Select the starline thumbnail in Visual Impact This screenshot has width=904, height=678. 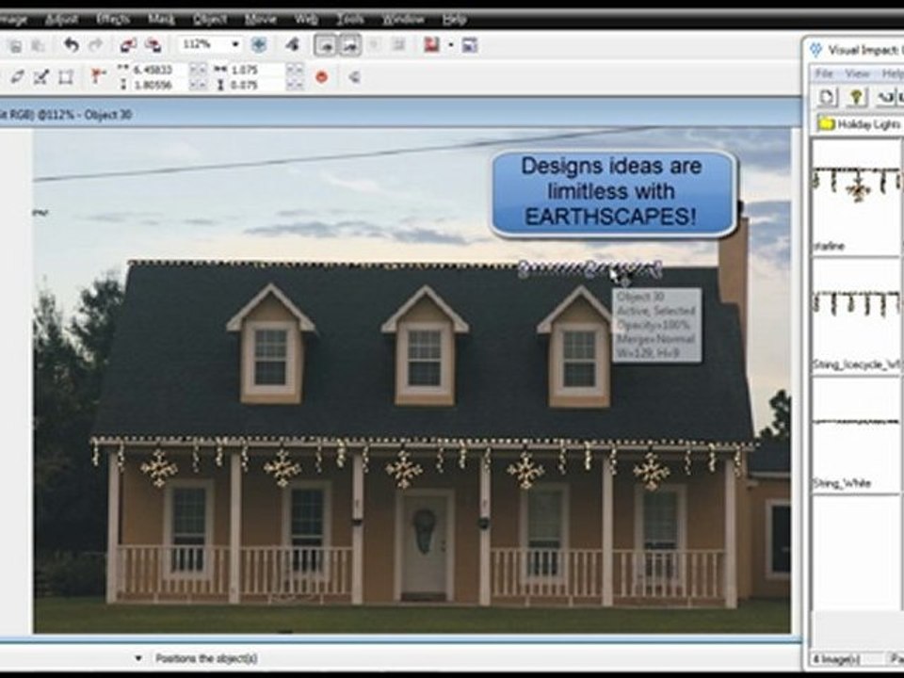[856, 197]
